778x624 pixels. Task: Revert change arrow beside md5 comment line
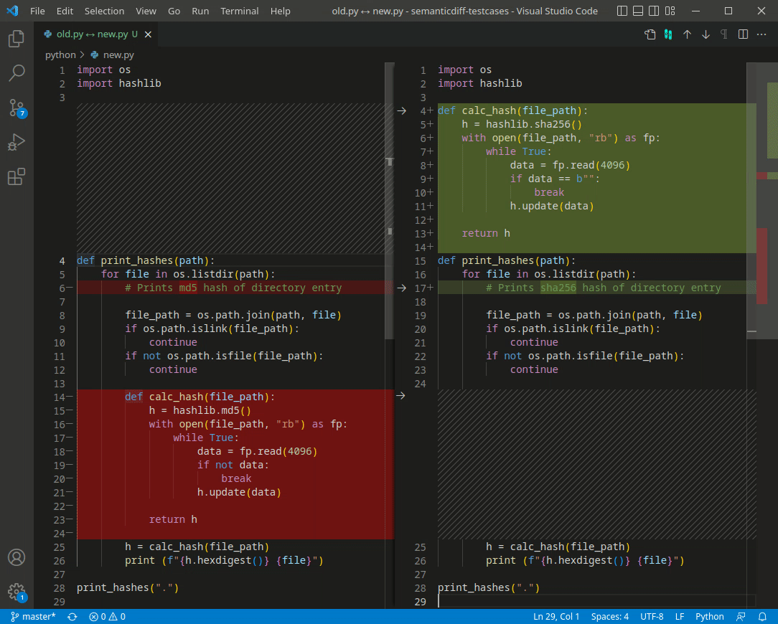click(x=402, y=288)
